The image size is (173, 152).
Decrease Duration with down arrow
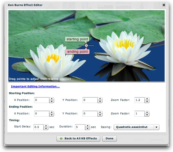pyautogui.click(x=87, y=128)
